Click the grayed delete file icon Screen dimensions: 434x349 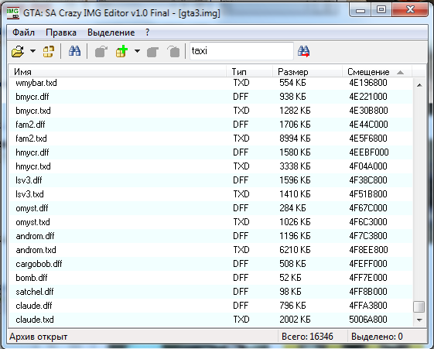(x=173, y=52)
